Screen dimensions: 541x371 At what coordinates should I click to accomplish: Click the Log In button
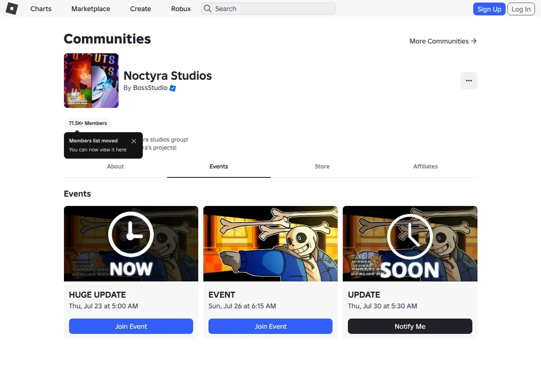pos(521,9)
